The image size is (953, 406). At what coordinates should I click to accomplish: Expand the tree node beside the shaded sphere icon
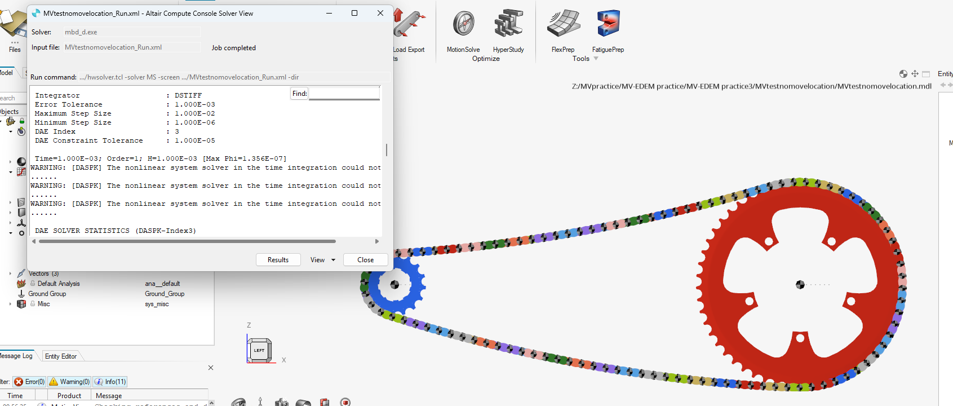coord(10,162)
